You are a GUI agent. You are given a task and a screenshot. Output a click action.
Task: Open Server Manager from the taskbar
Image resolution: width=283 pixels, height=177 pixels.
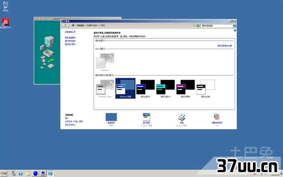[13, 173]
